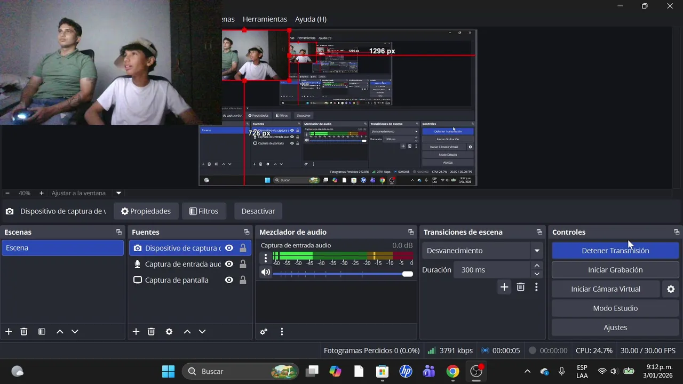This screenshot has height=384, width=683.
Task: Enable Modo Estudio
Action: [x=615, y=308]
